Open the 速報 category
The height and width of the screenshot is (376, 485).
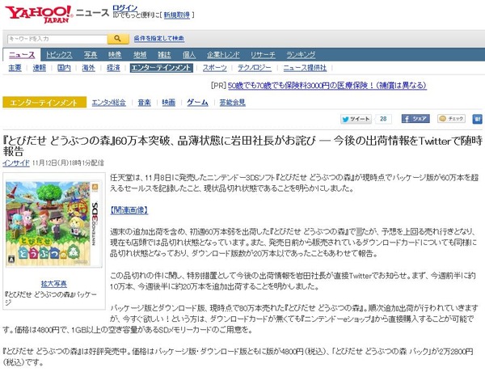click(40, 68)
